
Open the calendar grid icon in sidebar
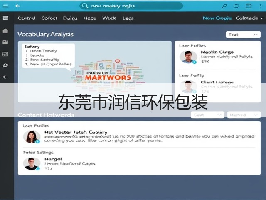coord(5,54)
